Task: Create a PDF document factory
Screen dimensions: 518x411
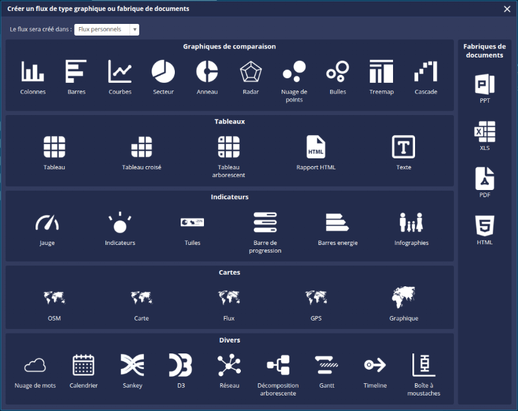Action: click(485, 178)
